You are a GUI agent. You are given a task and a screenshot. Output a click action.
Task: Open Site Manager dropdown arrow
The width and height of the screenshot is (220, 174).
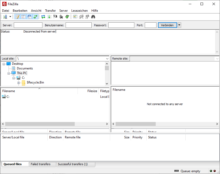10,17
